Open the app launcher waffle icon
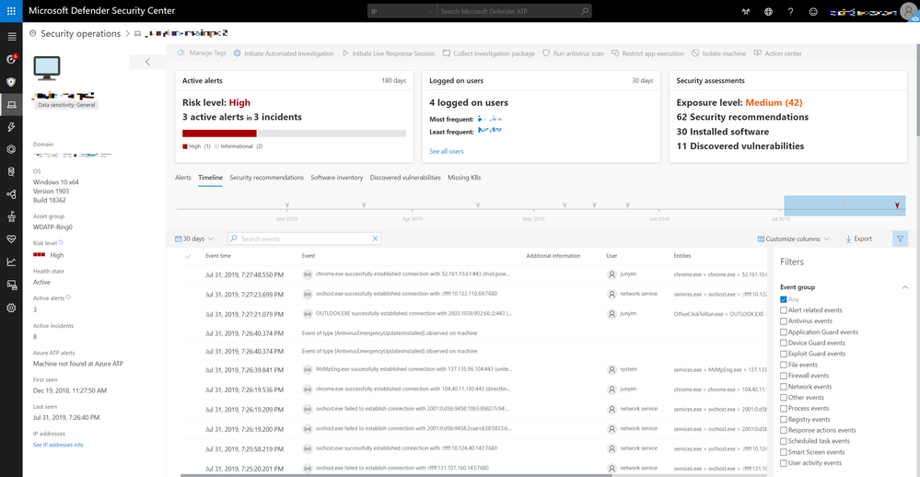This screenshot has width=920, height=477. [11, 11]
